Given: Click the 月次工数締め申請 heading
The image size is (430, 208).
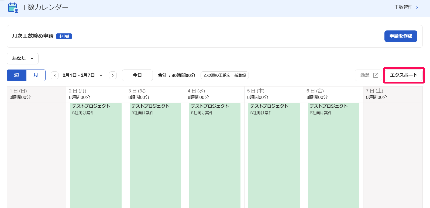Looking at the screenshot, I should point(33,36).
